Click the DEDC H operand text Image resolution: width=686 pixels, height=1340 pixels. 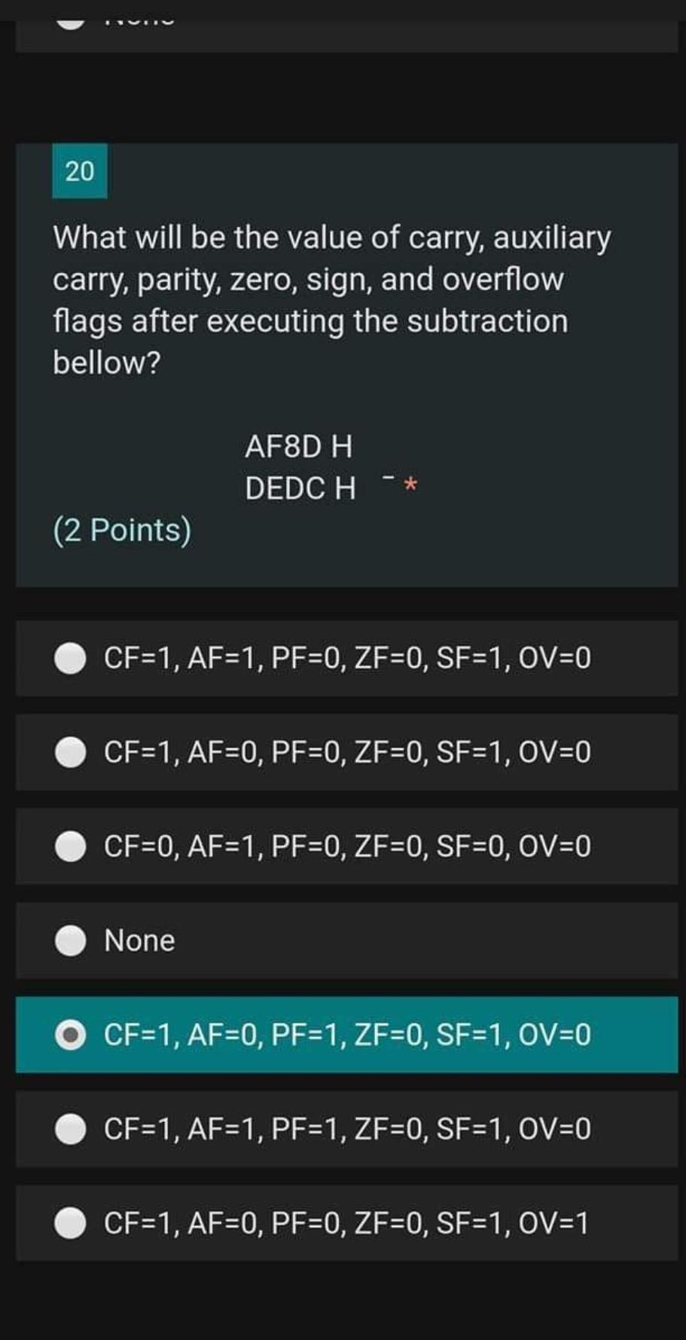click(x=300, y=488)
